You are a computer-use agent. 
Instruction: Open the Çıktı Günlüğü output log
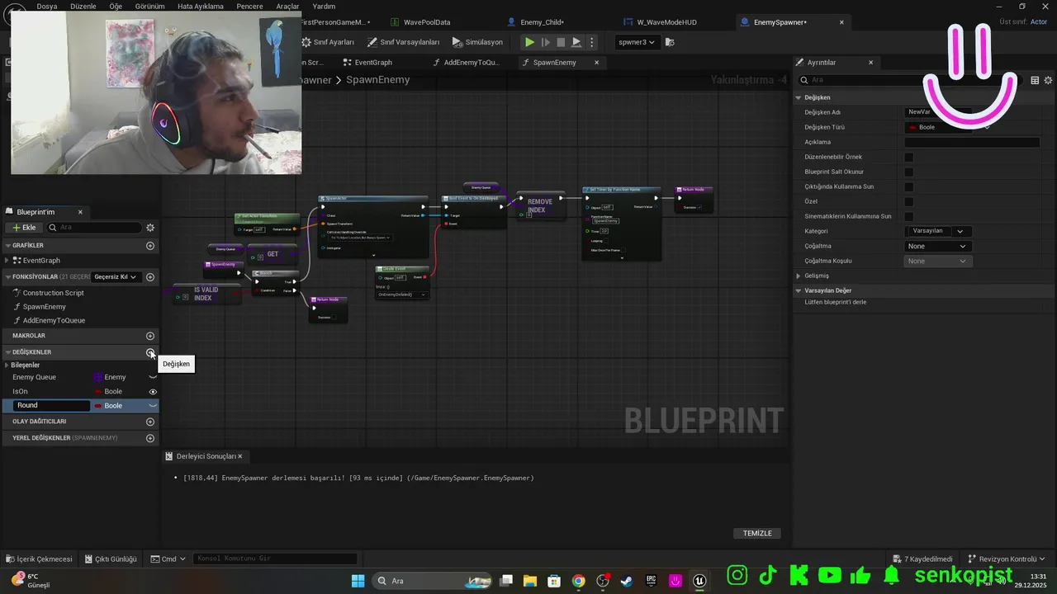111,559
